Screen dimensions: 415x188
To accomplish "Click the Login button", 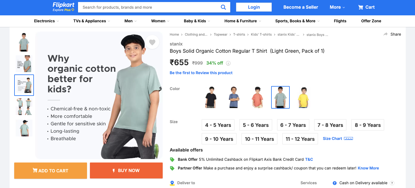I will click(254, 7).
